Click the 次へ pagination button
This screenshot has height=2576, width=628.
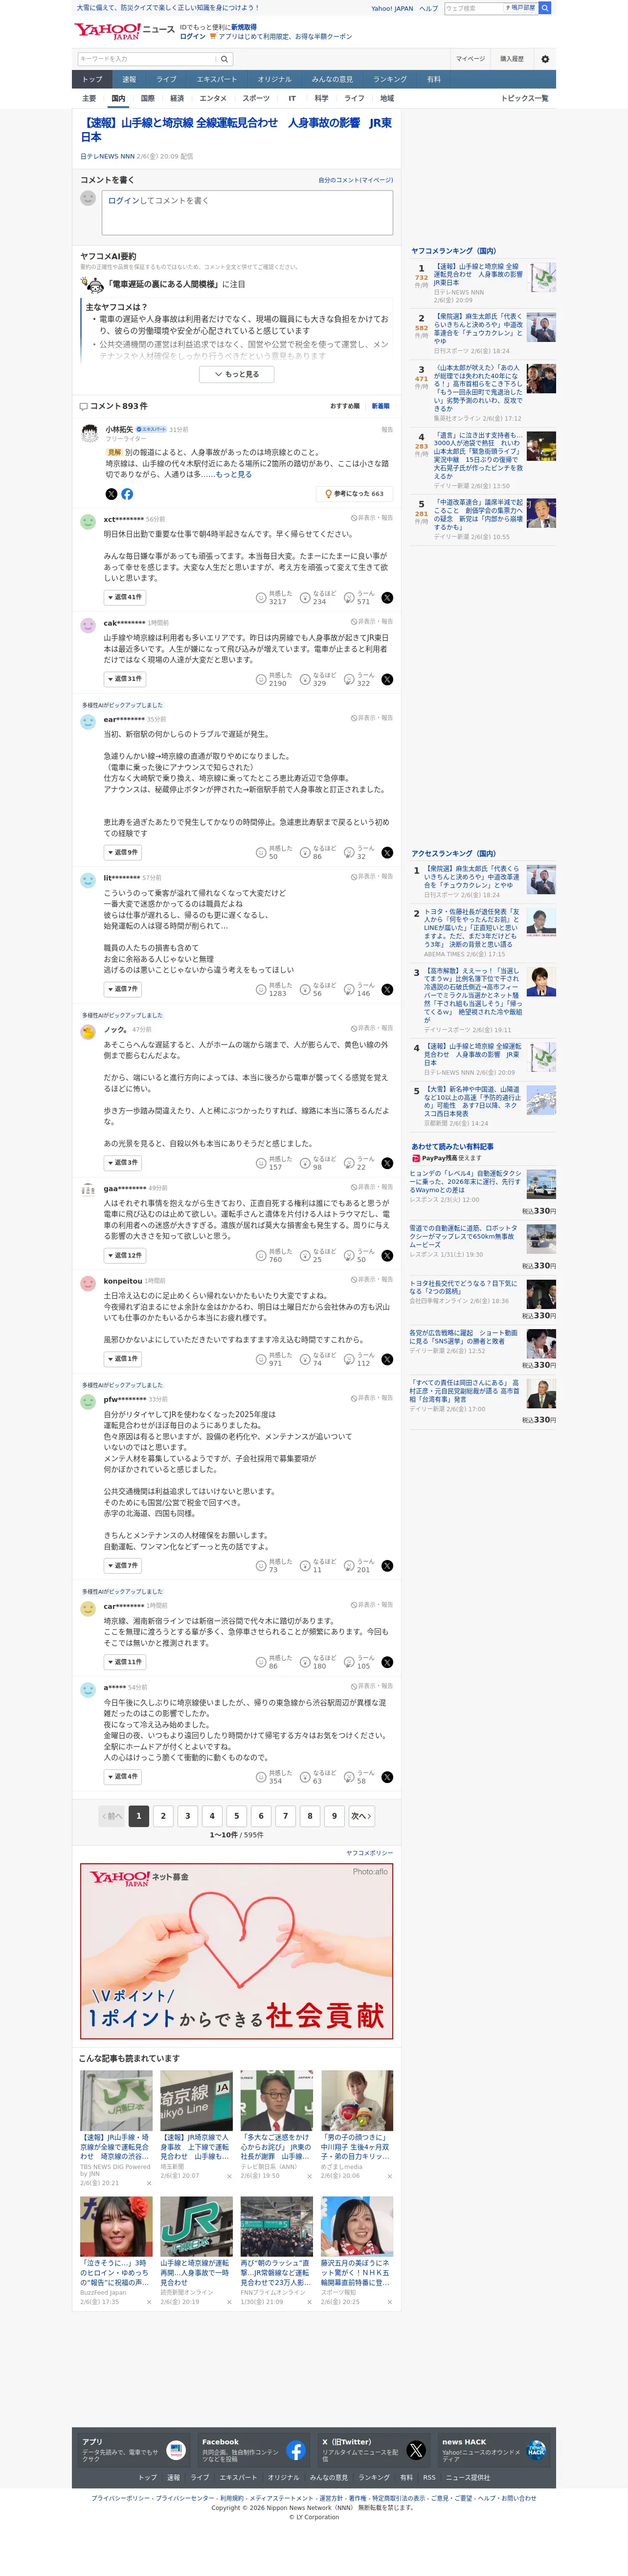(x=361, y=1815)
